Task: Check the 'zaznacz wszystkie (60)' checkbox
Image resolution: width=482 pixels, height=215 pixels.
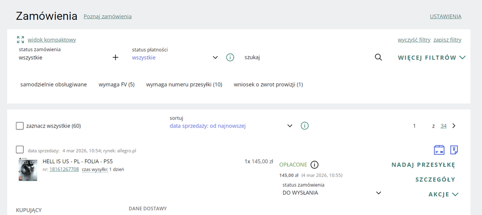Action: 20,126
